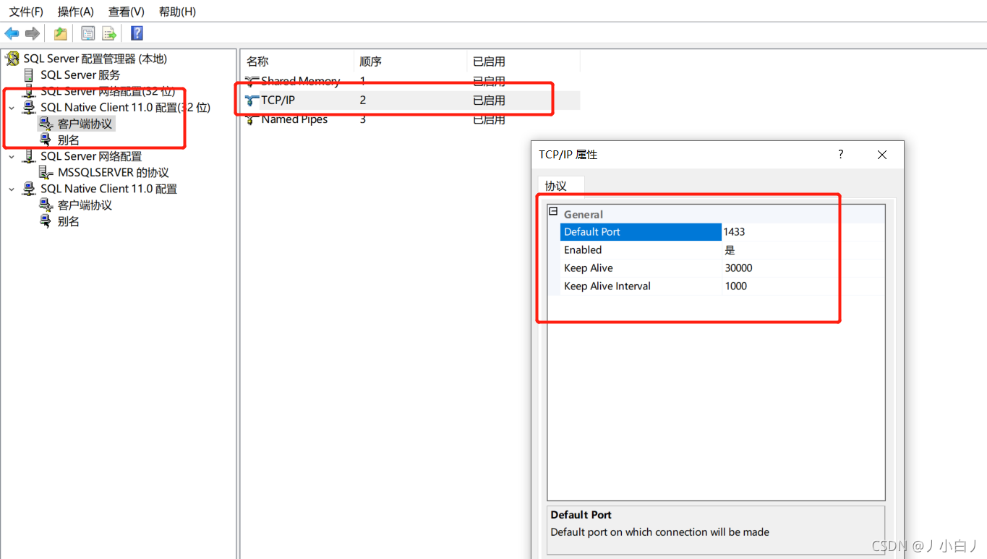Select the Enabled property name
This screenshot has width=987, height=559.
[583, 249]
